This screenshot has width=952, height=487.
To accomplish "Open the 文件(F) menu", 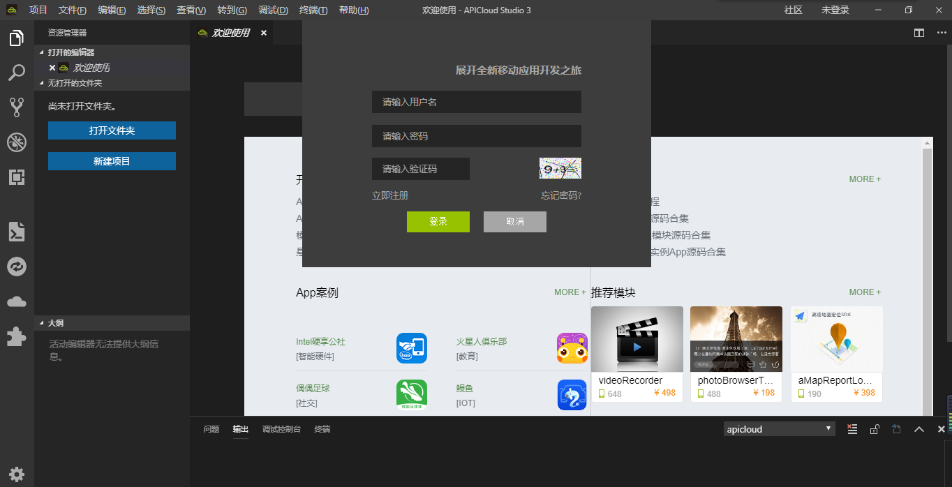I will (73, 10).
